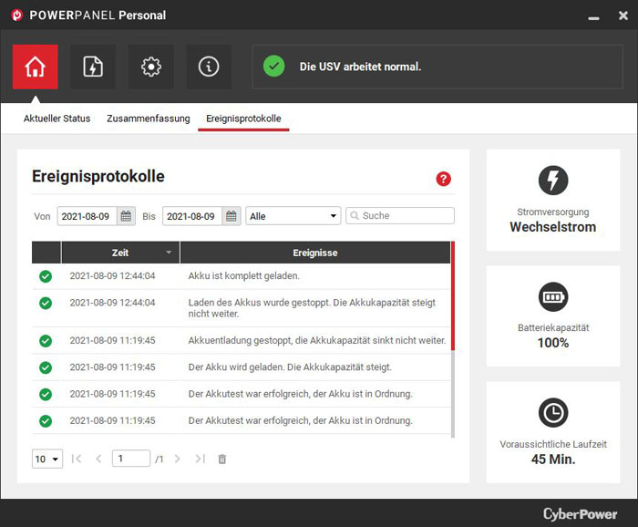Click the '100%' battery capacity value

click(x=553, y=343)
